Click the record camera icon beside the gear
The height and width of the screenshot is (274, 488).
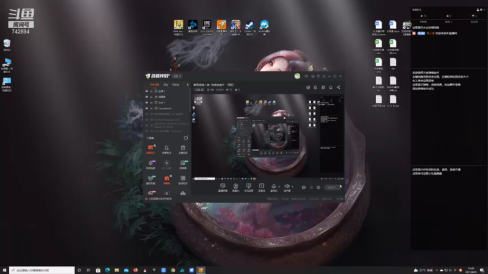(303, 188)
